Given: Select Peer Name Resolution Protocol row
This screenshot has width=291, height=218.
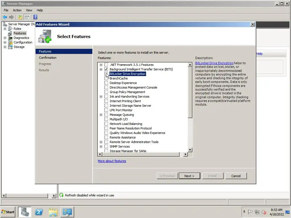Looking at the screenshot, I should (130, 128).
